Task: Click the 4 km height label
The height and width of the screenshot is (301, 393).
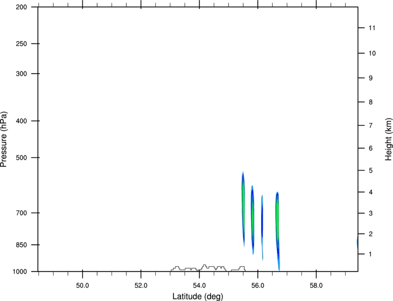Action: click(x=371, y=192)
